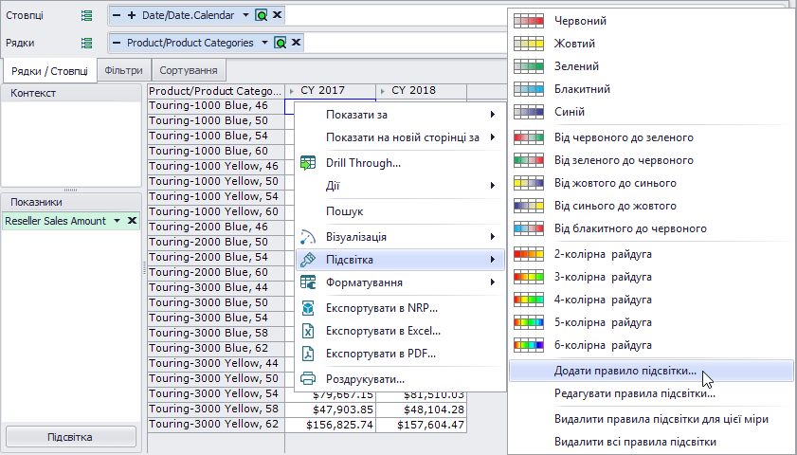Screen dimensions: 797x455
Task: Select Drill Through... menu item
Action: (x=401, y=163)
